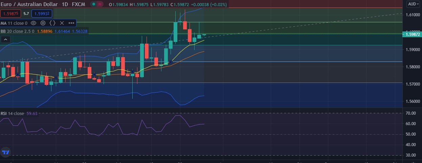
Task: Click the red sell price button 1.59875
Action: (x=11, y=14)
